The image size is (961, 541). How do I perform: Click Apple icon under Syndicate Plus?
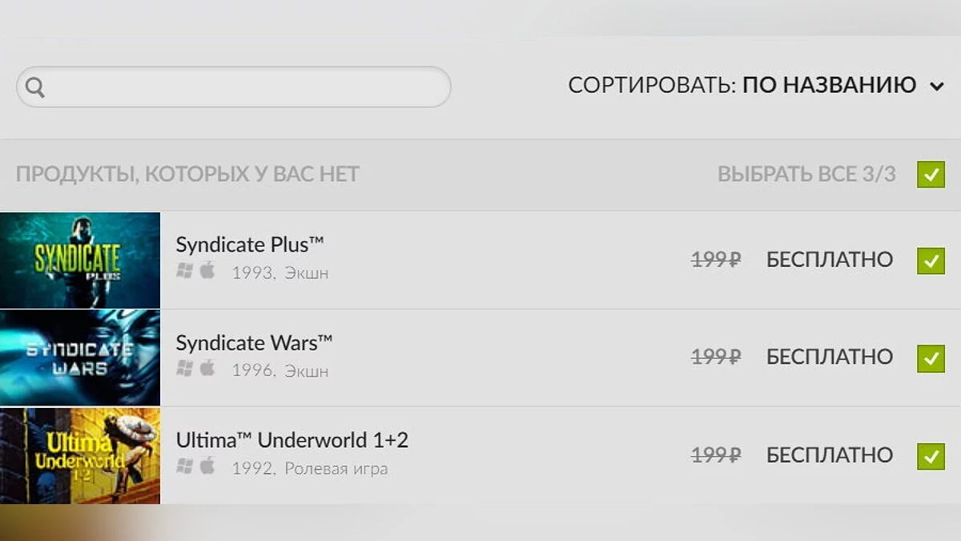click(207, 271)
